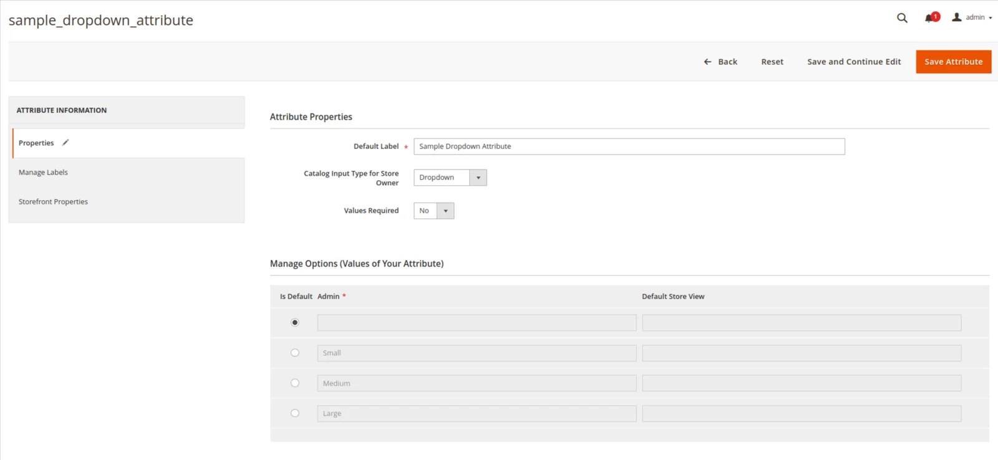Click the Reset button
The height and width of the screenshot is (460, 998).
(x=772, y=62)
